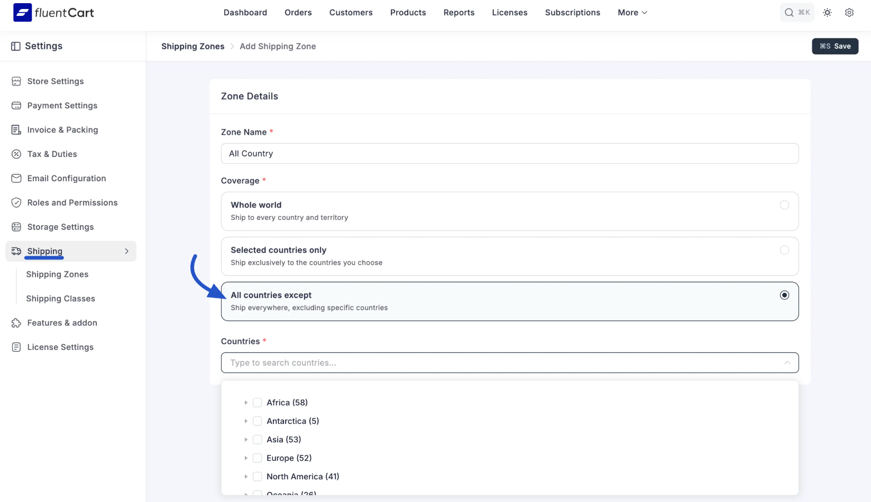This screenshot has width=871, height=502.
Task: Click the Zone Name input field
Action: click(510, 154)
